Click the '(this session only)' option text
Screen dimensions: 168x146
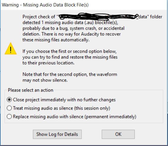point(92,108)
